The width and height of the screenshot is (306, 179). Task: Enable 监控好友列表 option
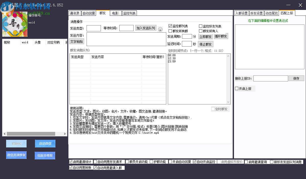(201, 25)
